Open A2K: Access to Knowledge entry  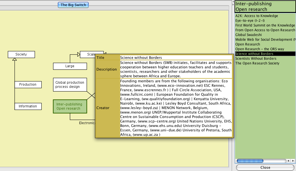tap(257, 16)
